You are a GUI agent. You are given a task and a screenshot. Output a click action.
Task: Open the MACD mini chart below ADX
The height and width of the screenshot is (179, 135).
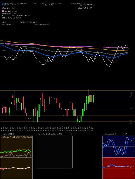[x=16, y=168]
